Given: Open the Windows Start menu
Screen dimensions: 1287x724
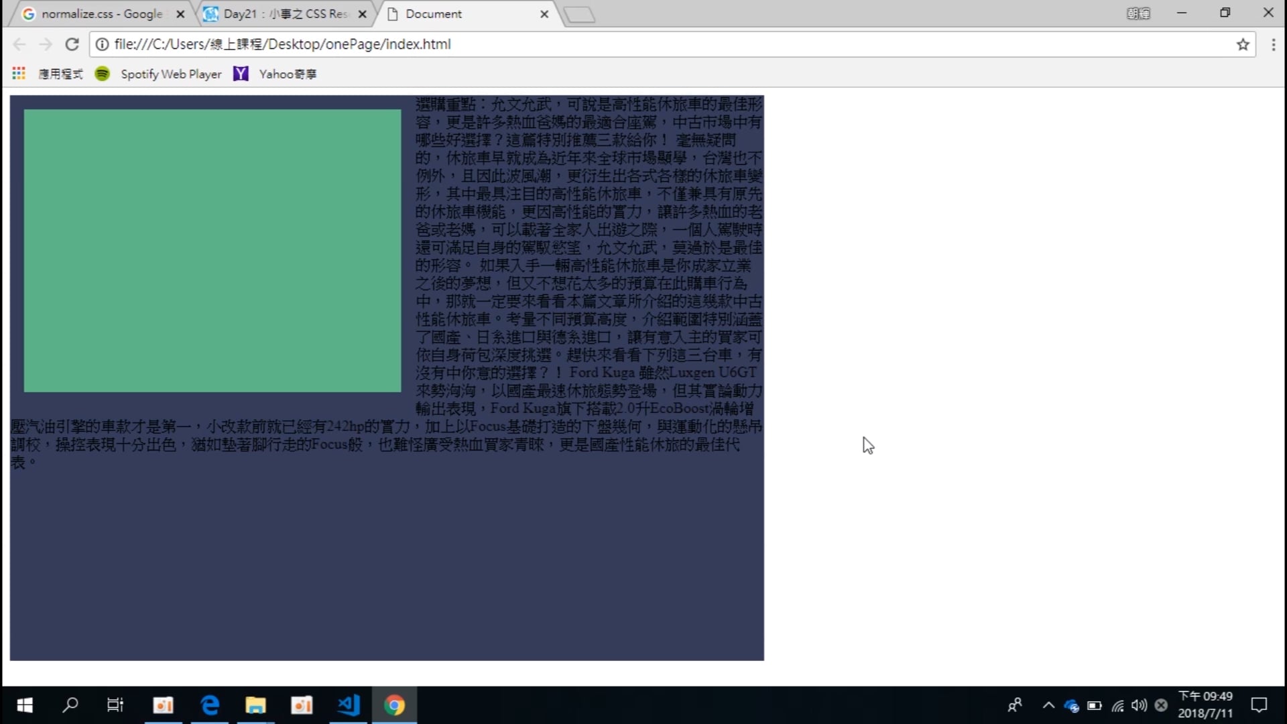Looking at the screenshot, I should (24, 705).
